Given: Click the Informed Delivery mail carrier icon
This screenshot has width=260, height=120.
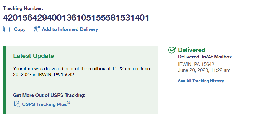Looking at the screenshot, I should click(37, 29).
